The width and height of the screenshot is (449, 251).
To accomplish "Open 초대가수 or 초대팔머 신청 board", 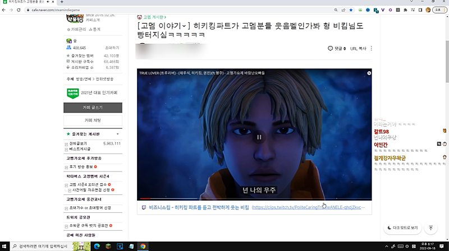I will (x=90, y=208).
